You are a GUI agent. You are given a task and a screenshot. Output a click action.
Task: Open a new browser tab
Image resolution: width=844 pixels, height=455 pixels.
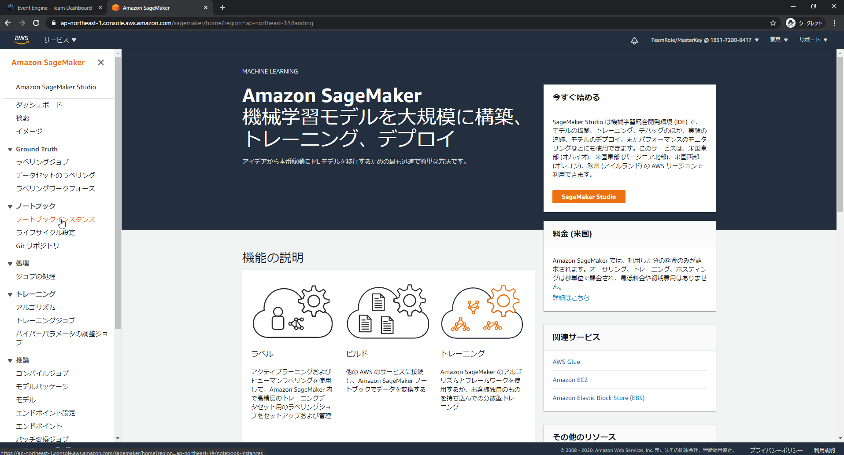pyautogui.click(x=222, y=7)
